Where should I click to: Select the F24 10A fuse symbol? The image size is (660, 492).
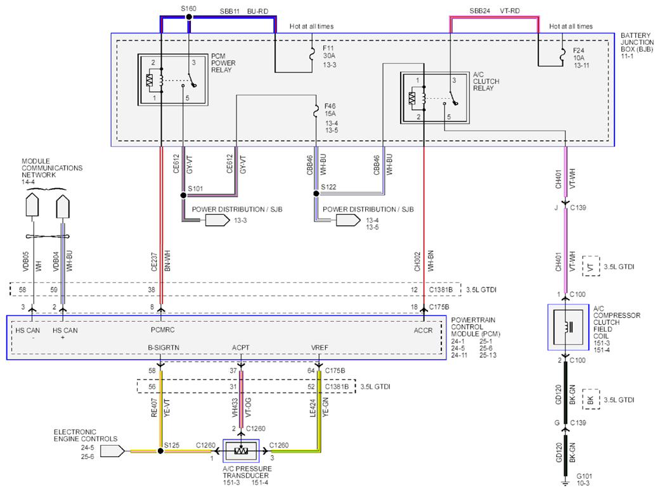(562, 55)
